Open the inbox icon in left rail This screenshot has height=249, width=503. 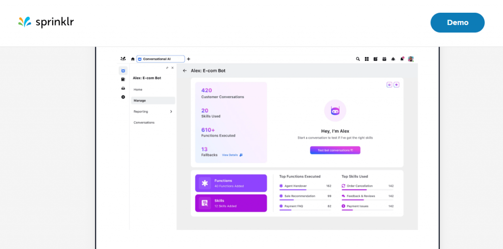click(x=123, y=88)
